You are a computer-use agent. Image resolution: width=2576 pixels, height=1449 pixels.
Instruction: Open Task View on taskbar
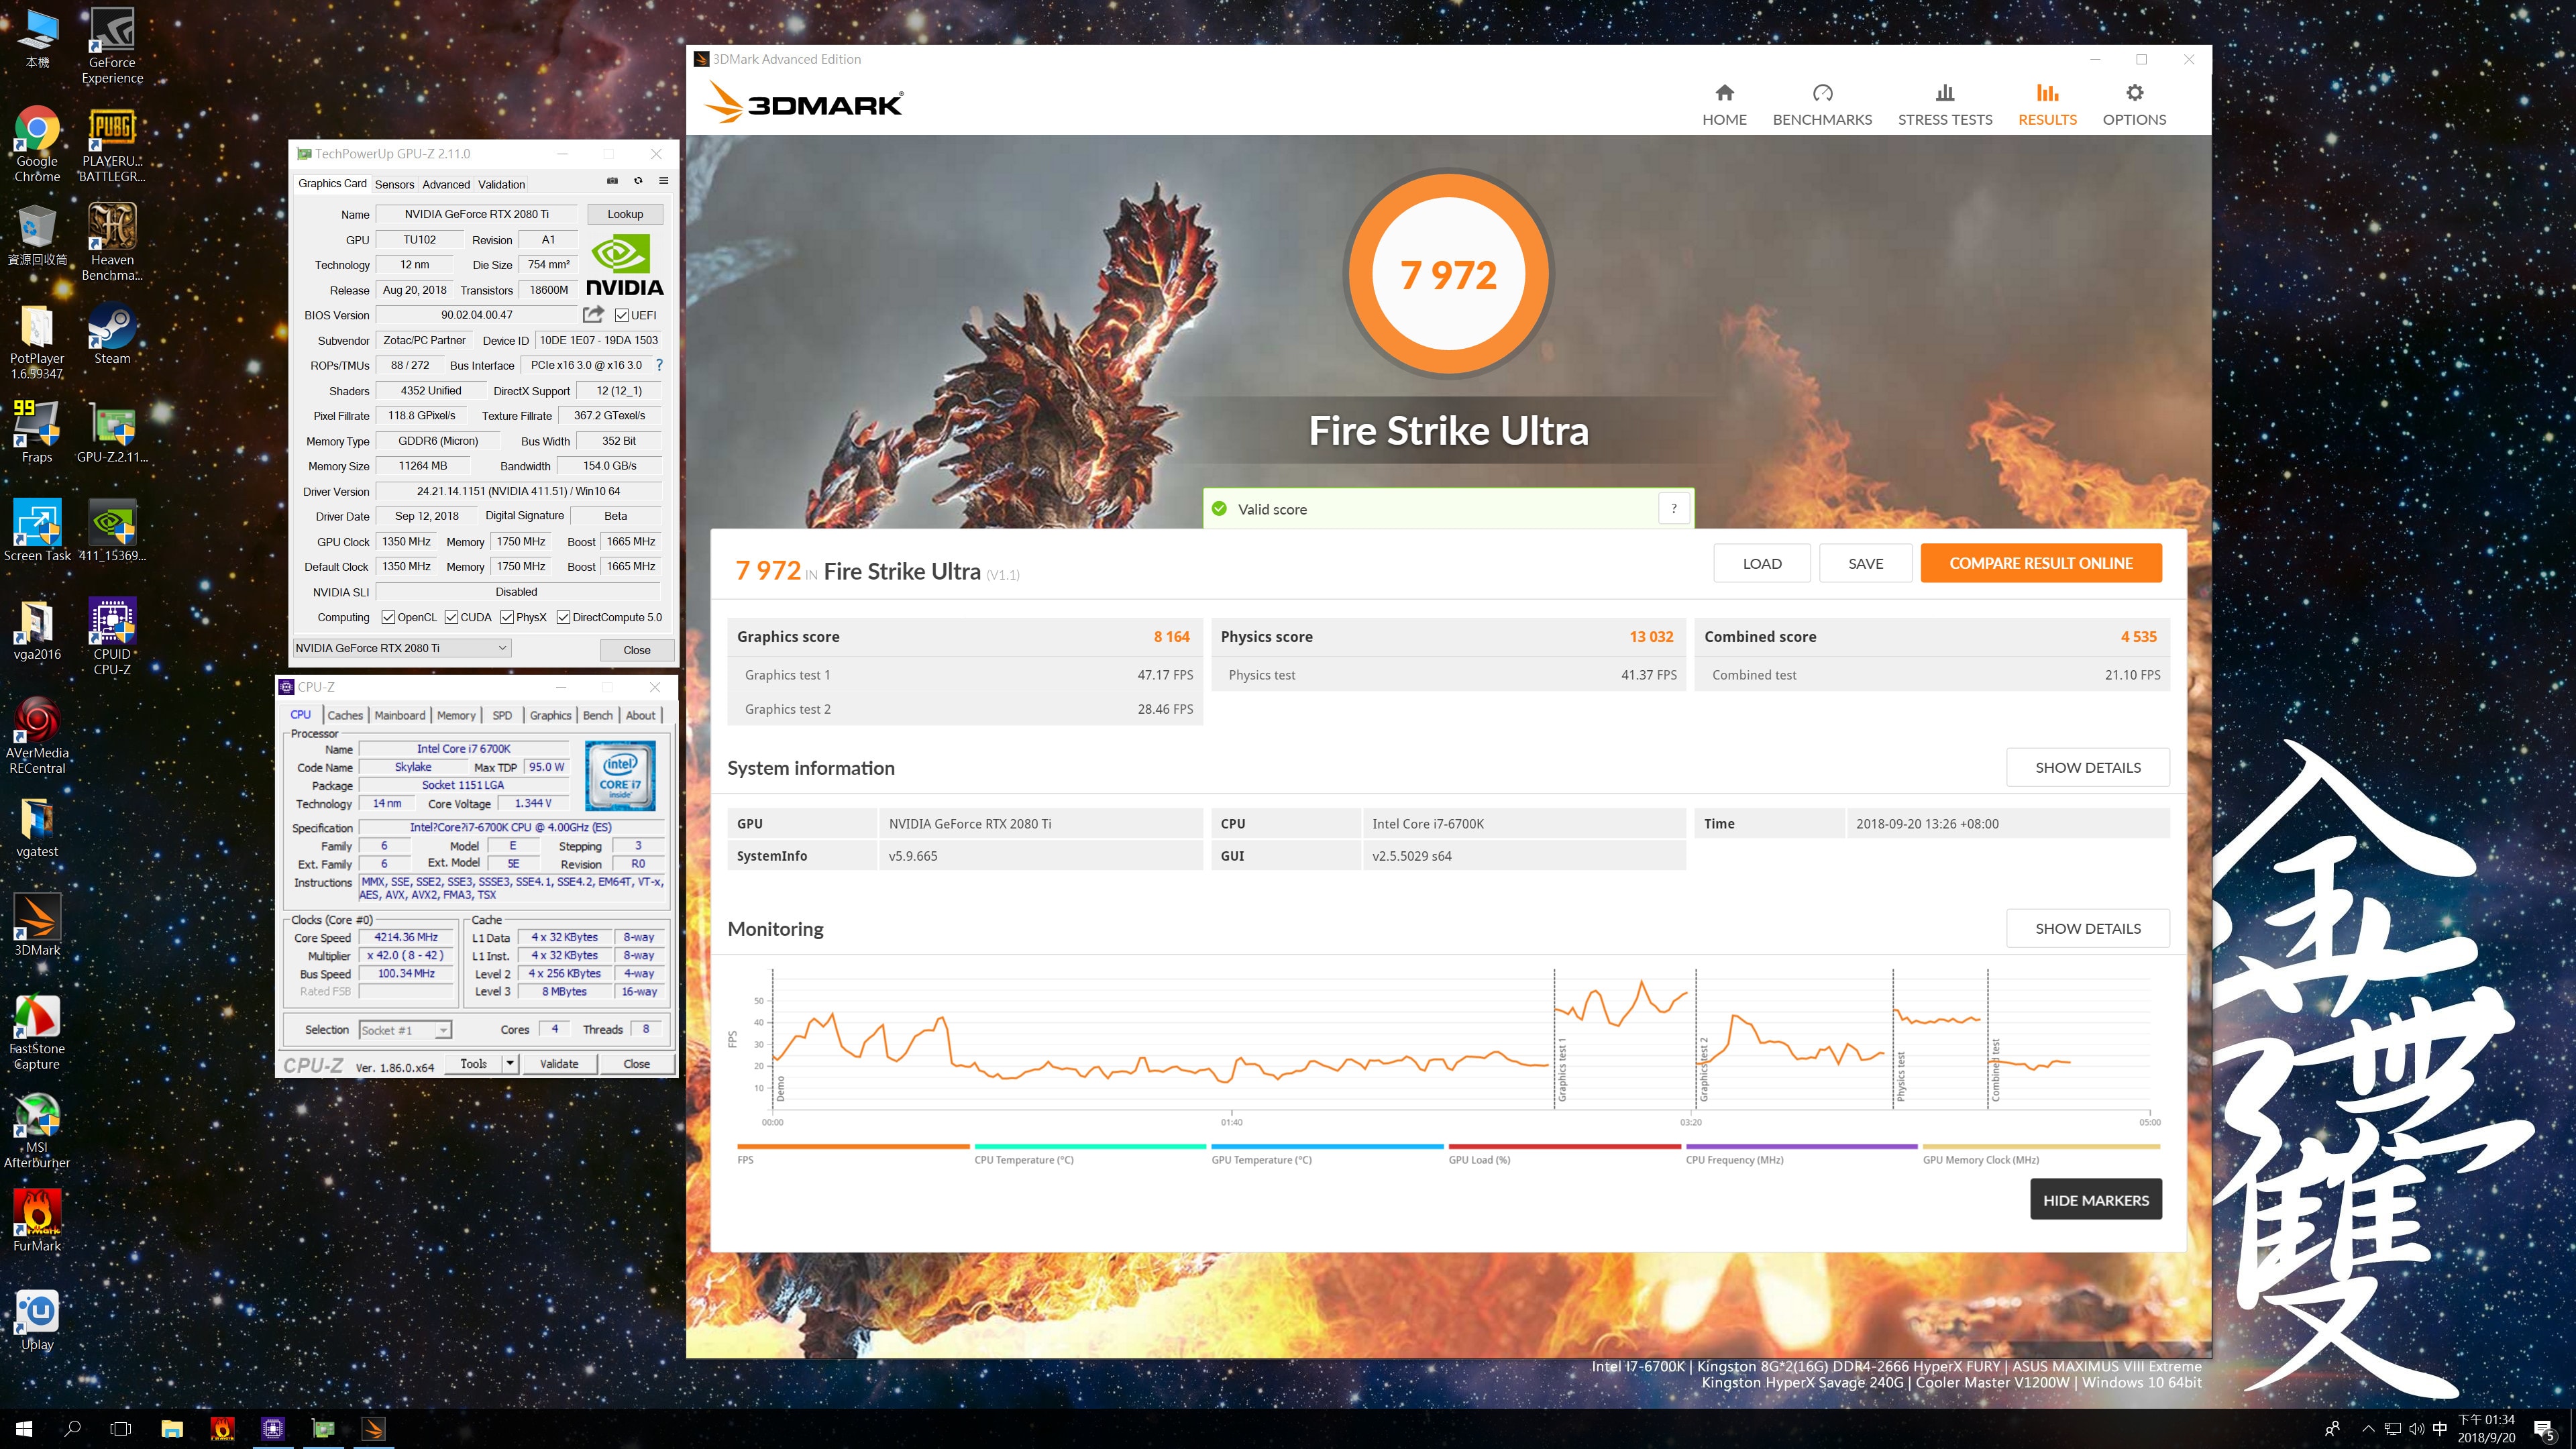121,1429
